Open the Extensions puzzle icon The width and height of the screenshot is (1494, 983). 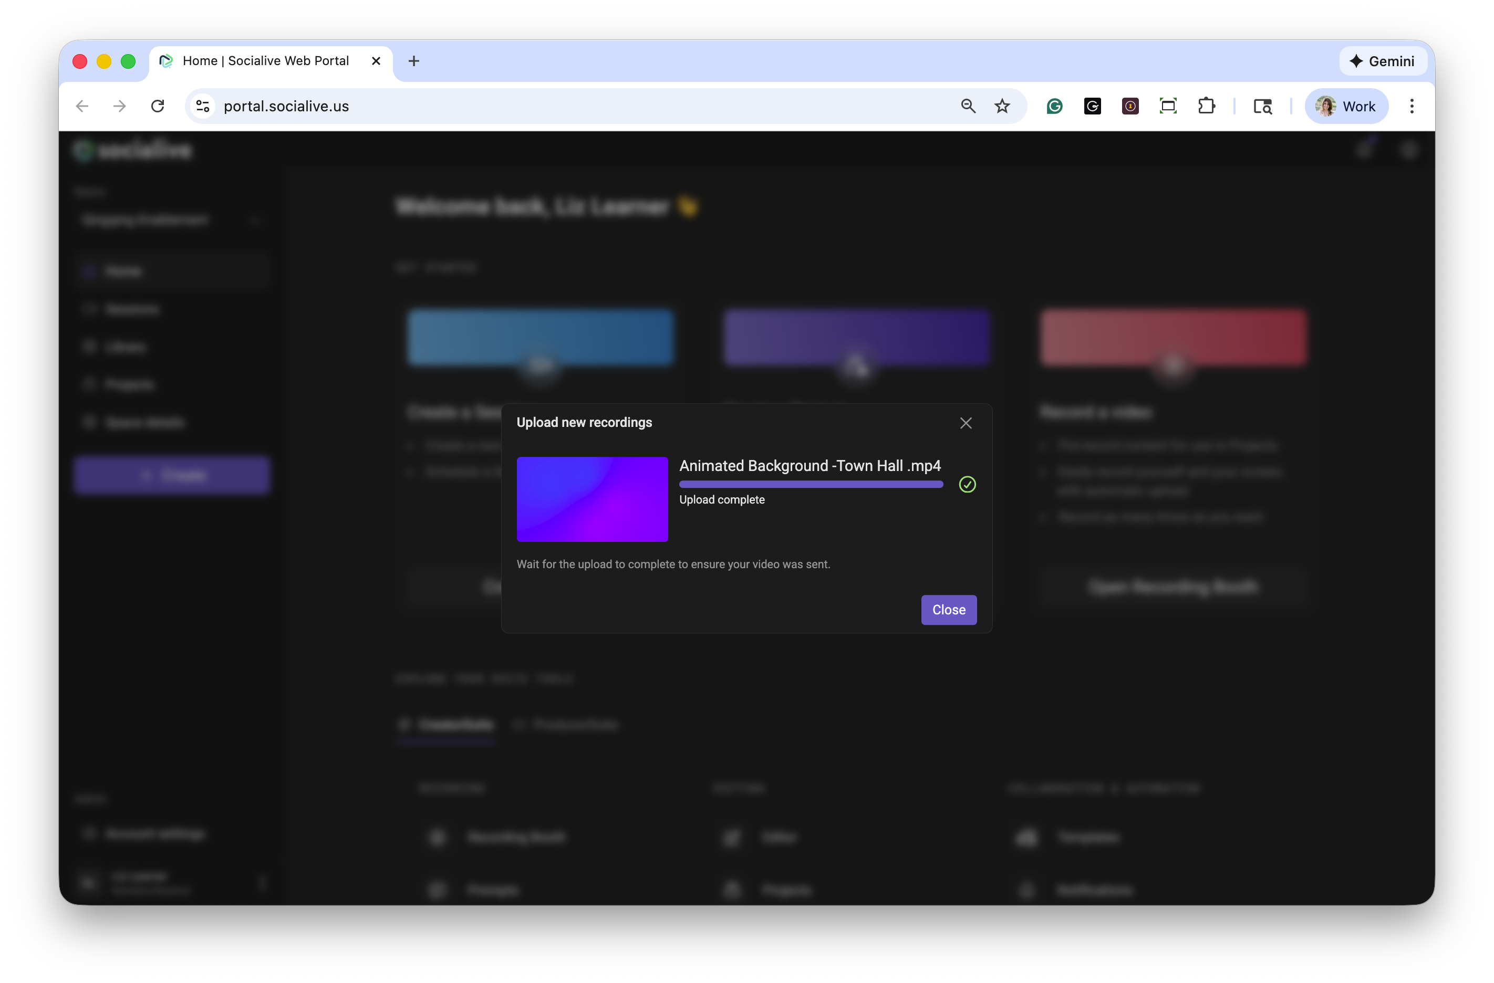click(x=1206, y=106)
